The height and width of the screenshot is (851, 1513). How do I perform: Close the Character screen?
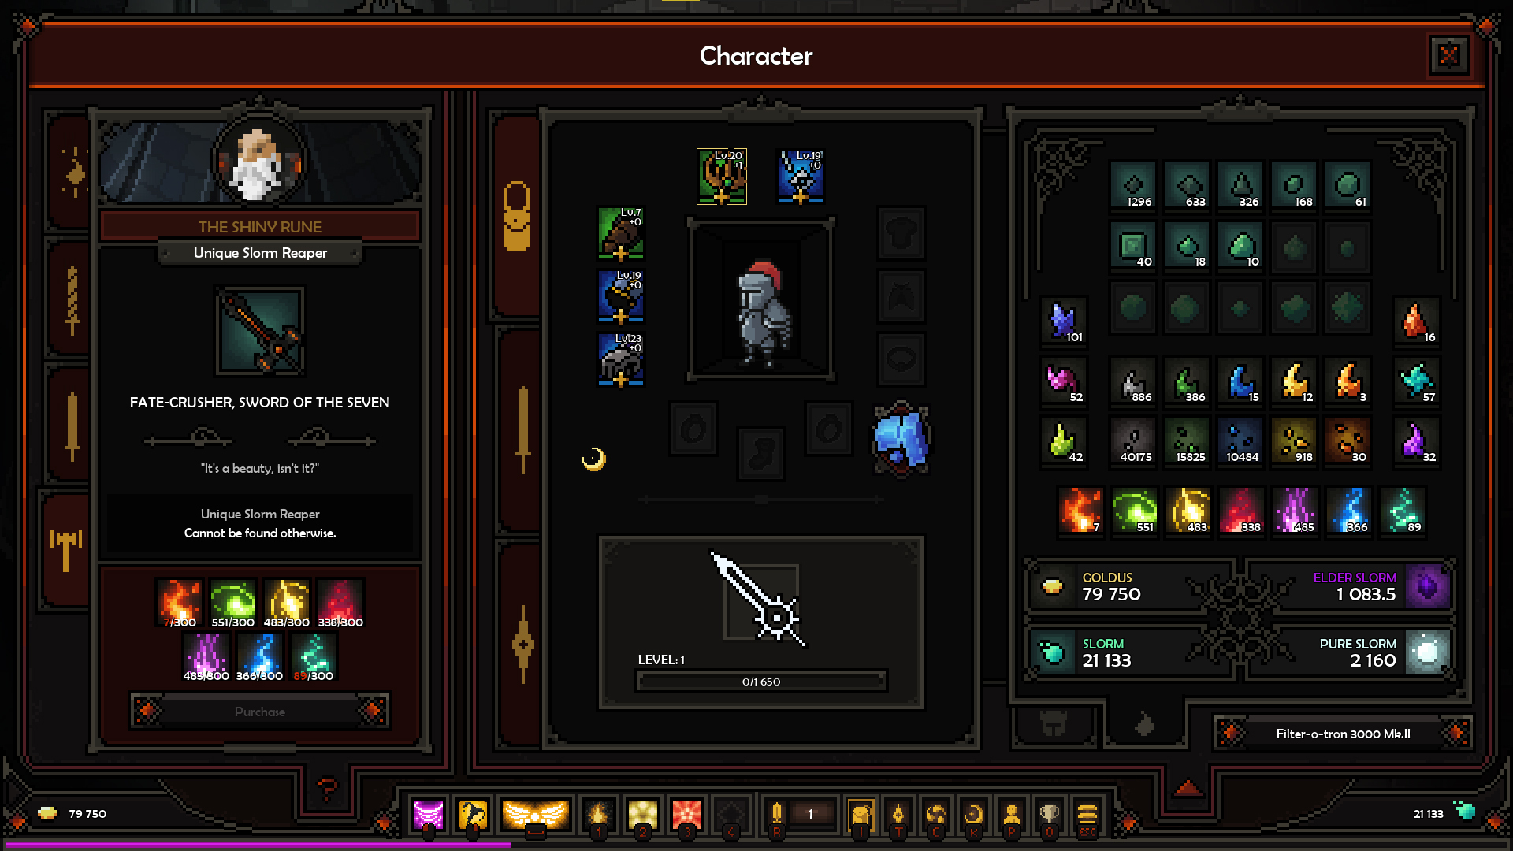tap(1450, 55)
